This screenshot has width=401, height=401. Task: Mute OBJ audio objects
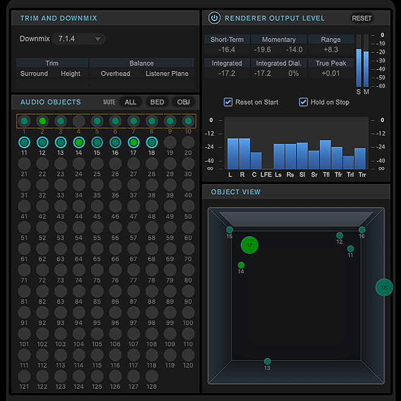pos(183,102)
